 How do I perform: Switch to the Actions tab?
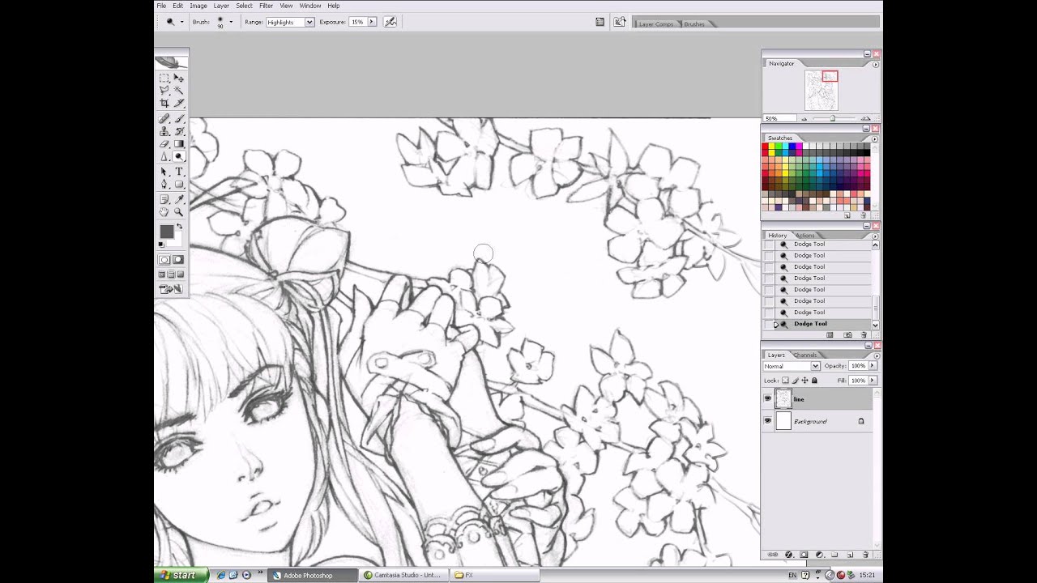click(805, 236)
